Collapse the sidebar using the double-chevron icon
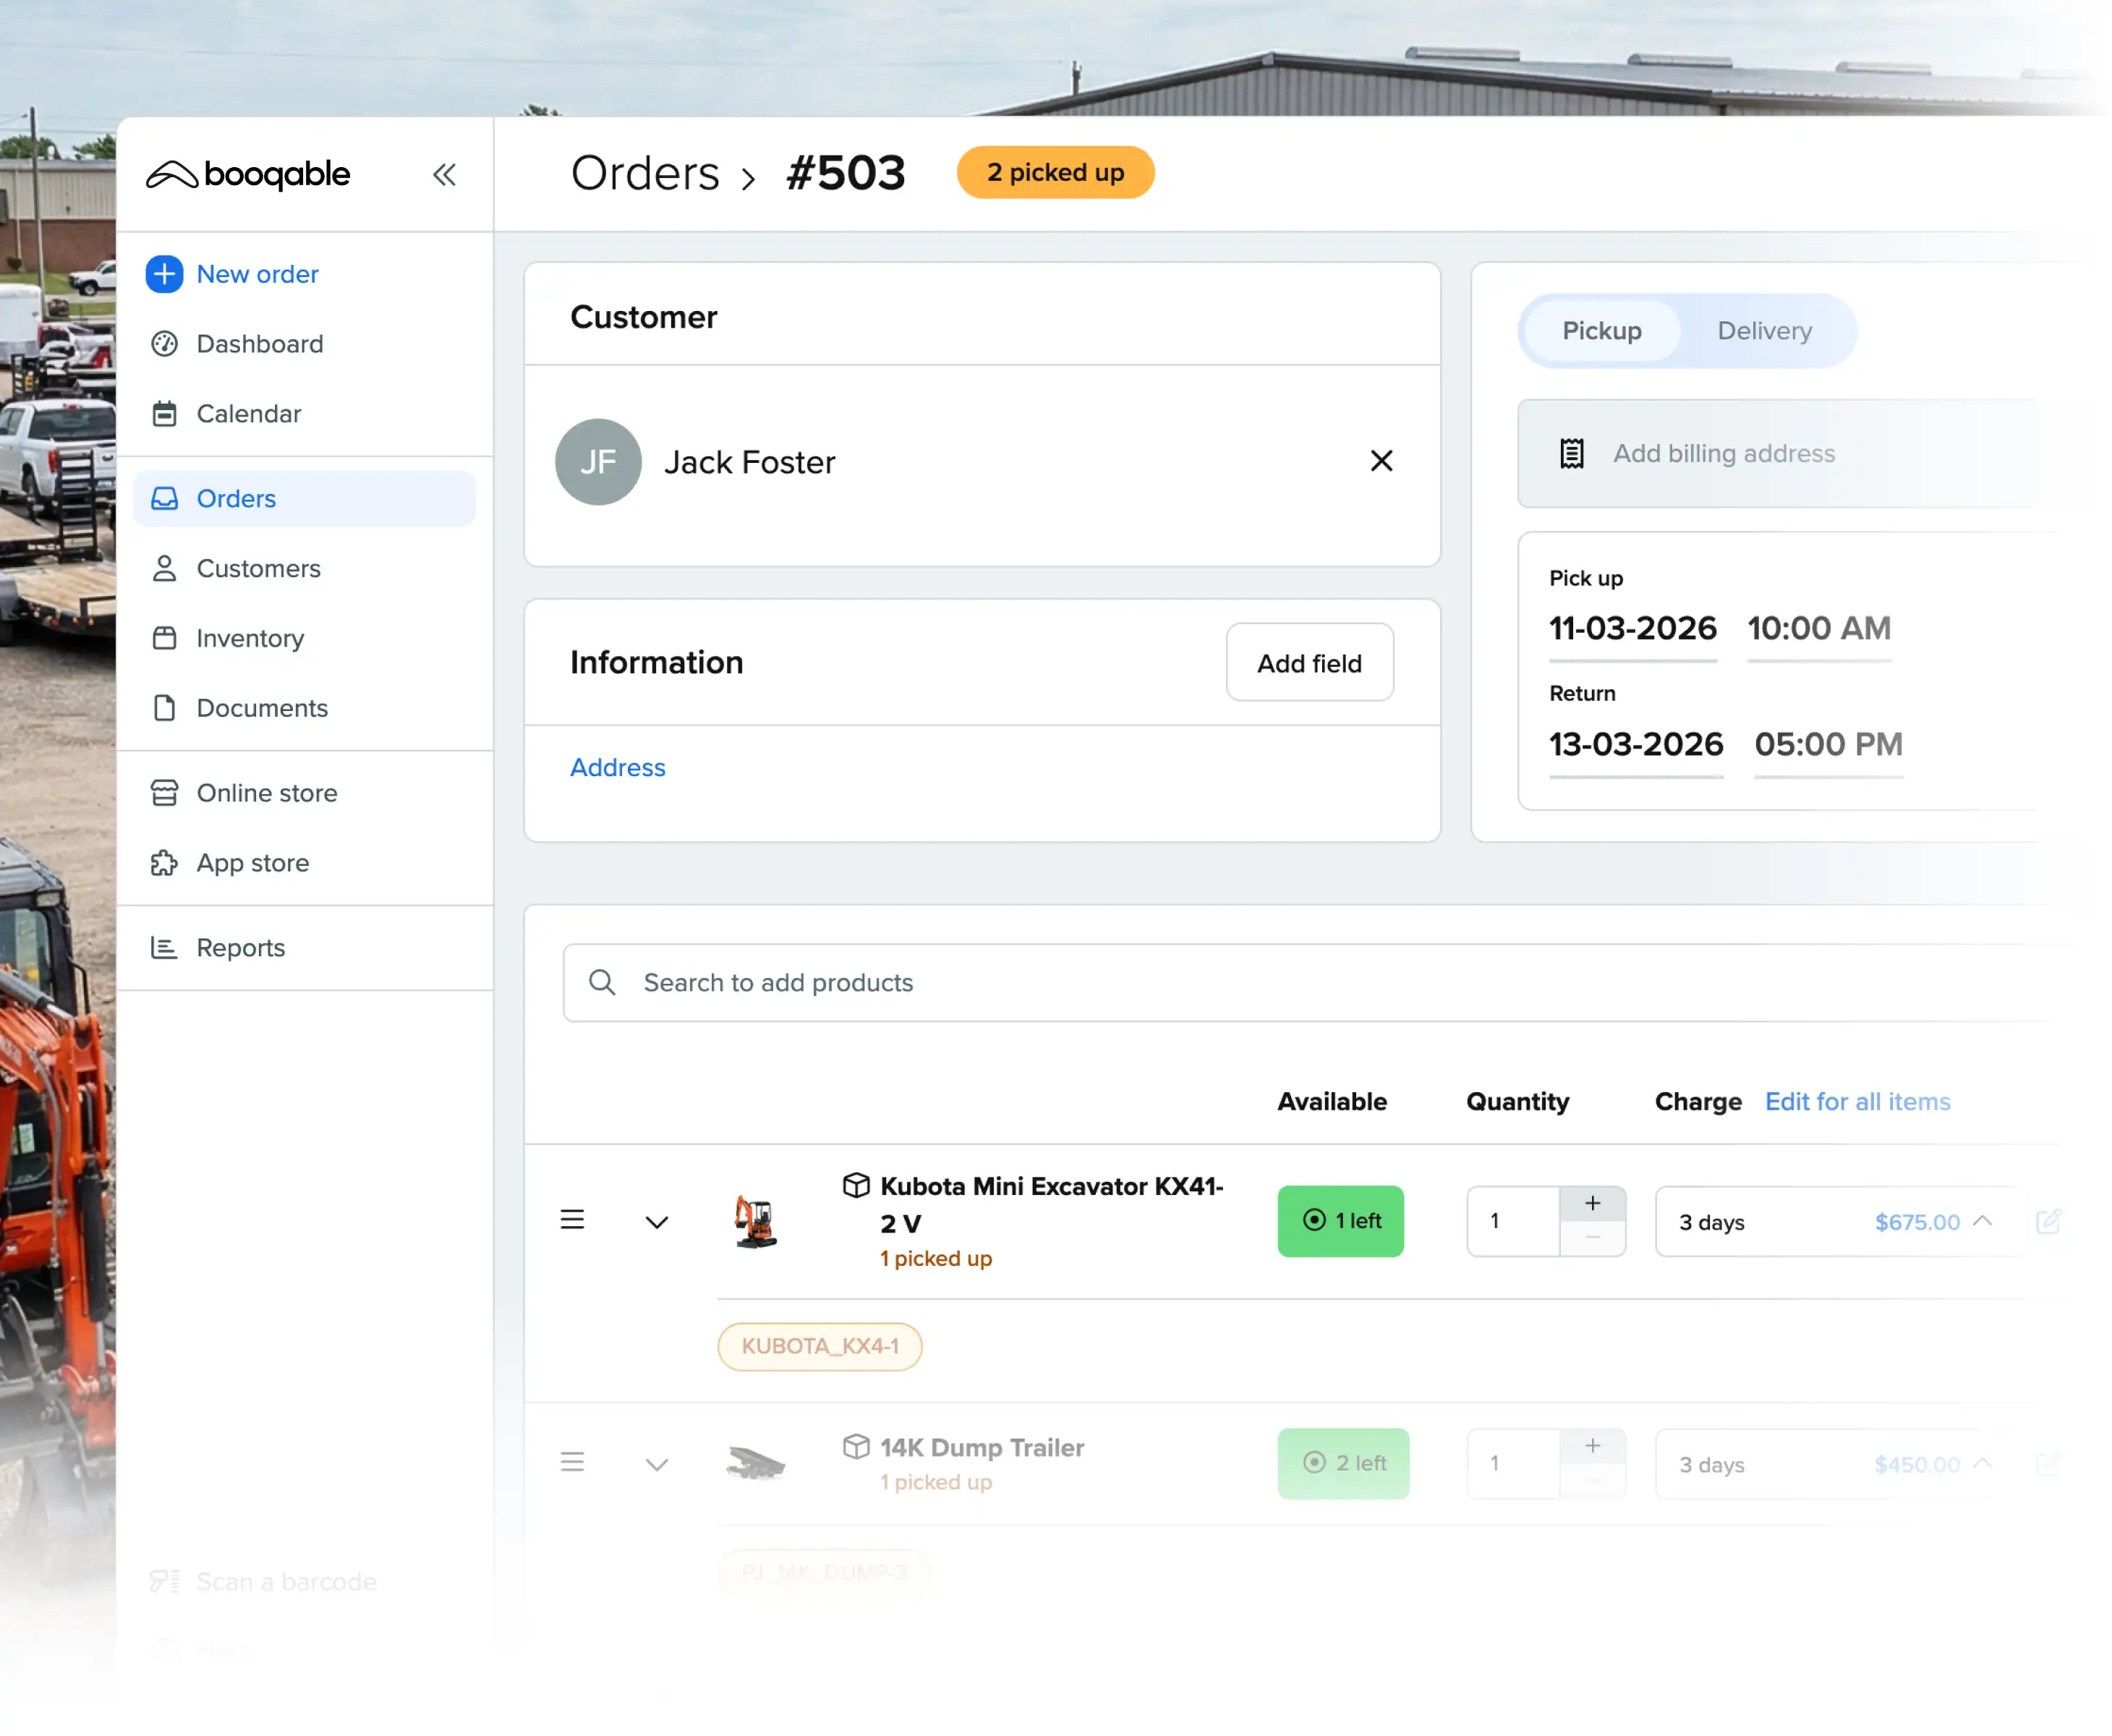The width and height of the screenshot is (2112, 1736). [445, 174]
